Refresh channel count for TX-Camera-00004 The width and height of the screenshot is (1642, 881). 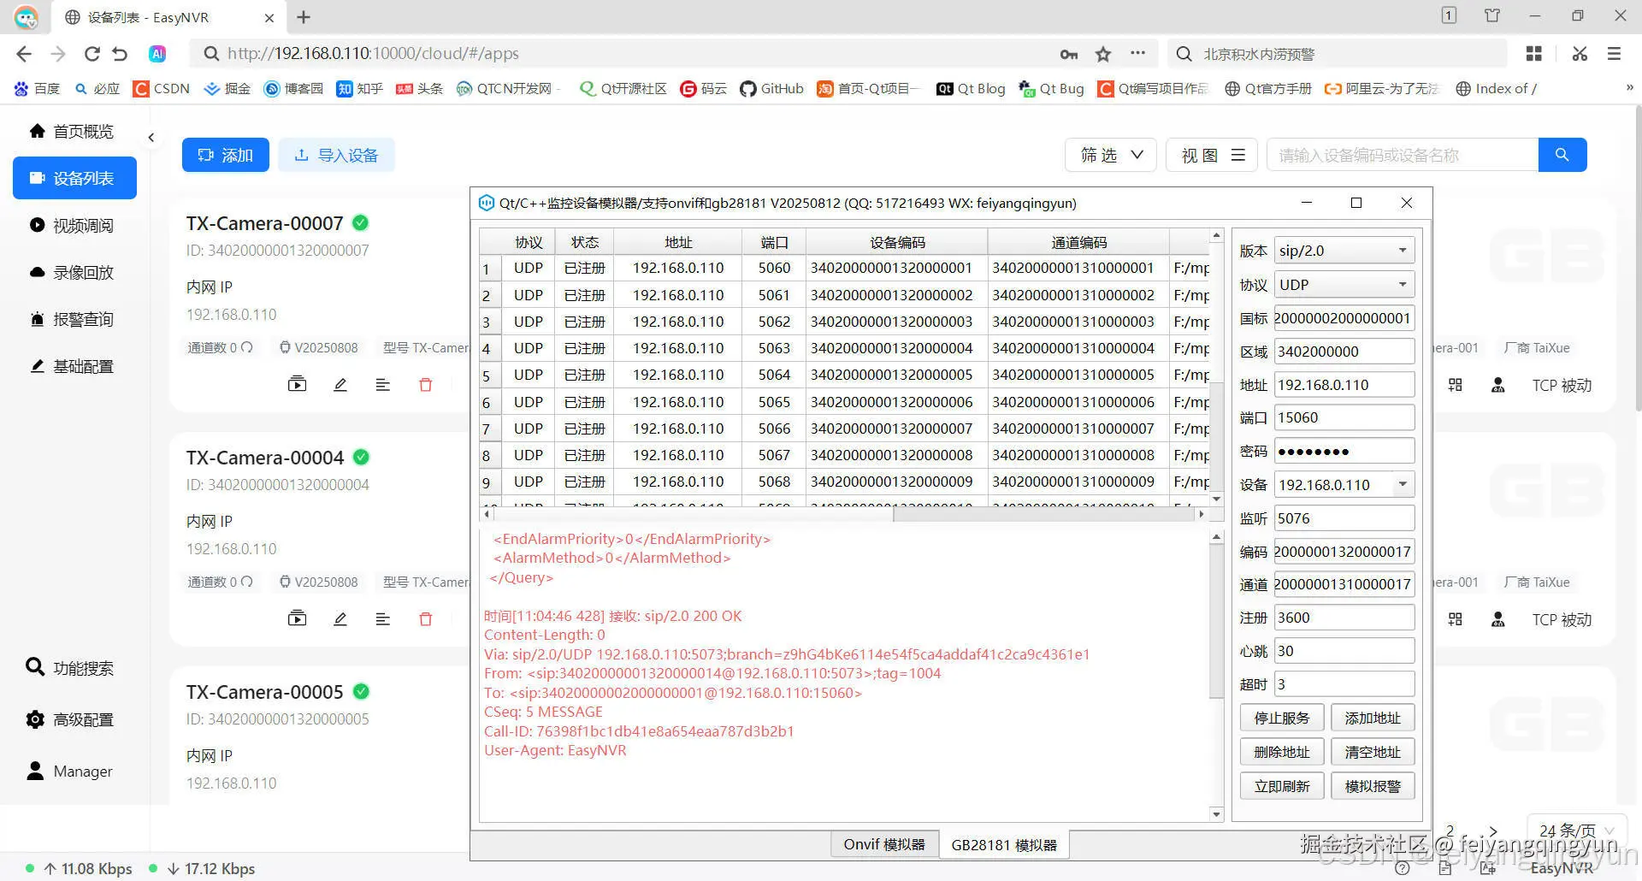click(247, 582)
